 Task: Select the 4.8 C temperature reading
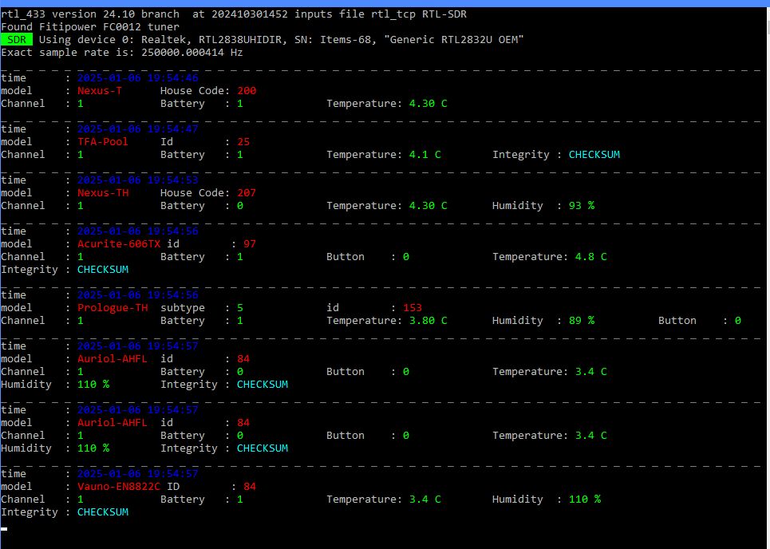click(590, 257)
